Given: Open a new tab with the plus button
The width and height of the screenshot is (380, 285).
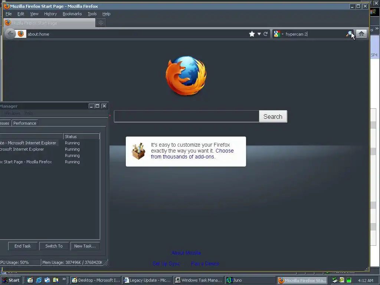Looking at the screenshot, I should [101, 23].
